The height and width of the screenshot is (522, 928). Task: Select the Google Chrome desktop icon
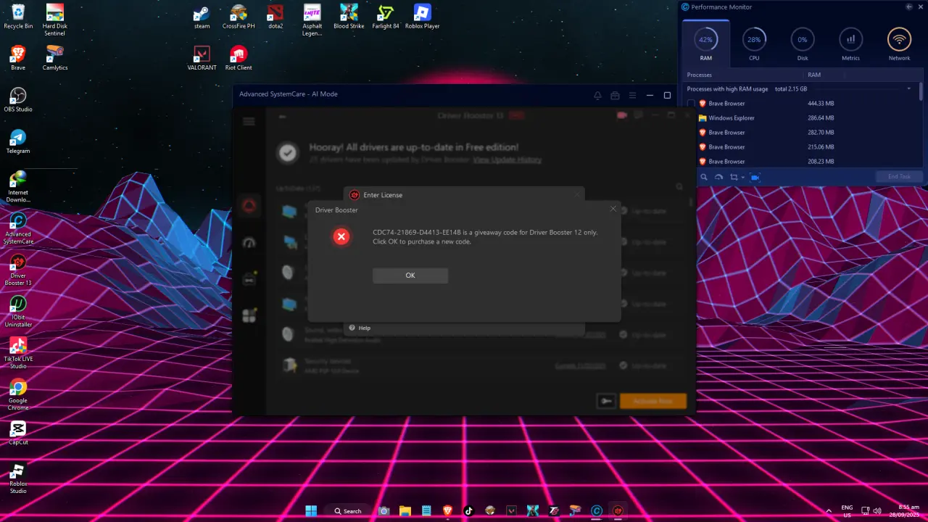[18, 395]
